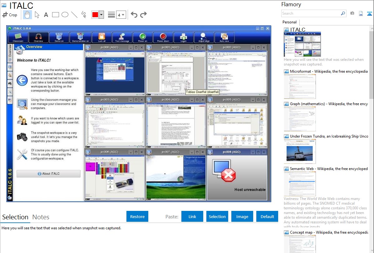
Task: Click the red drawing color swatch
Action: click(95, 15)
